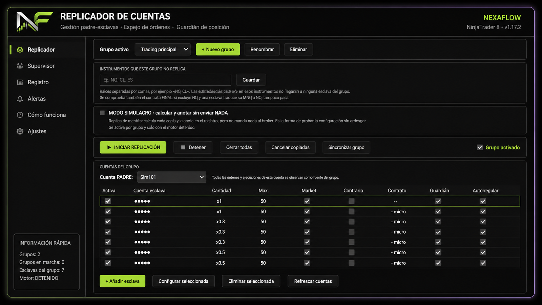Viewport: 542px width, 305px height.
Task: Click the Cuenta esclava column header
Action: (149, 190)
